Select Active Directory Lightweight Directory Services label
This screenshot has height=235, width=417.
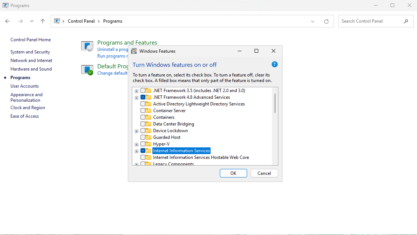point(199,104)
